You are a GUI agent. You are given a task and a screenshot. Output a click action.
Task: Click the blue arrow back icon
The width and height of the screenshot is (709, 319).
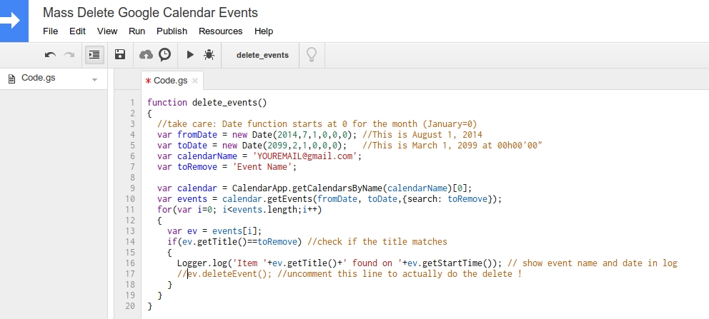point(14,21)
